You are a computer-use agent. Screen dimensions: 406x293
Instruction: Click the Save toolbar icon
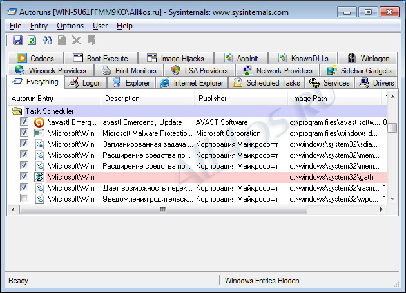pos(17,41)
